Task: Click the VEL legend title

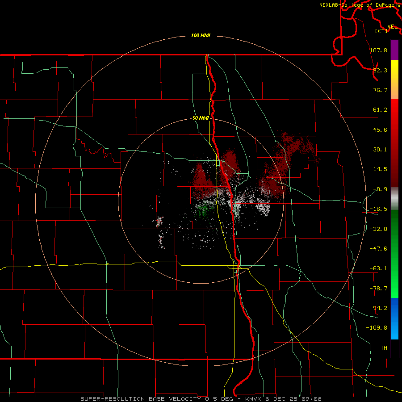Action: point(392,27)
